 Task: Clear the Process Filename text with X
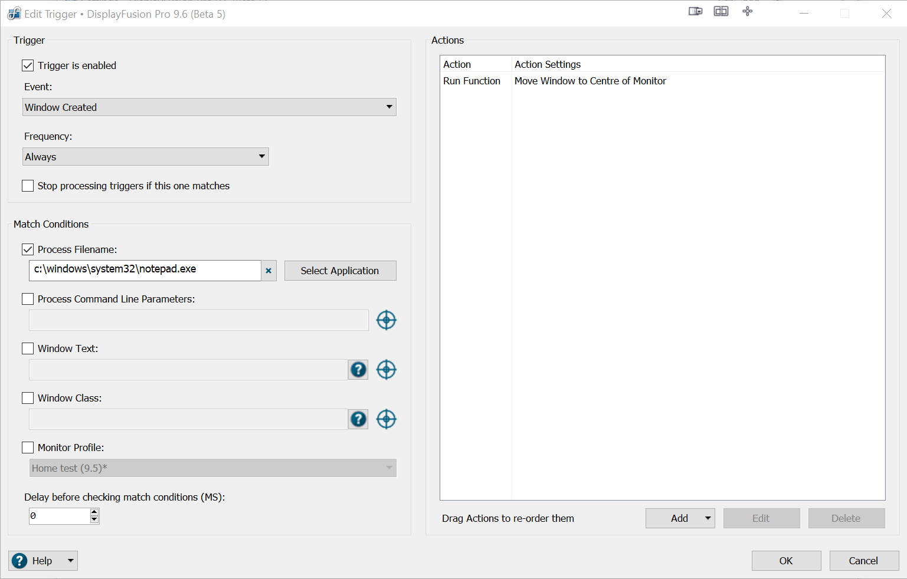click(269, 271)
